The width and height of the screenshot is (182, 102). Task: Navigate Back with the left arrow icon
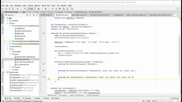pos(17,9)
